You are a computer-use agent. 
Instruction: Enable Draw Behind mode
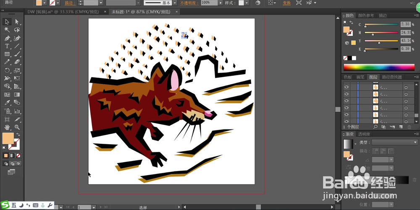click(12, 163)
